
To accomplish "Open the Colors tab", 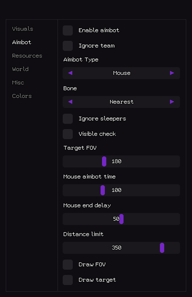I will coord(22,96).
